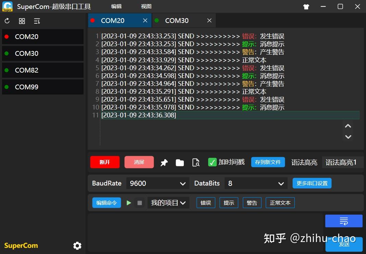Click the send message icon bottom right

(343, 221)
